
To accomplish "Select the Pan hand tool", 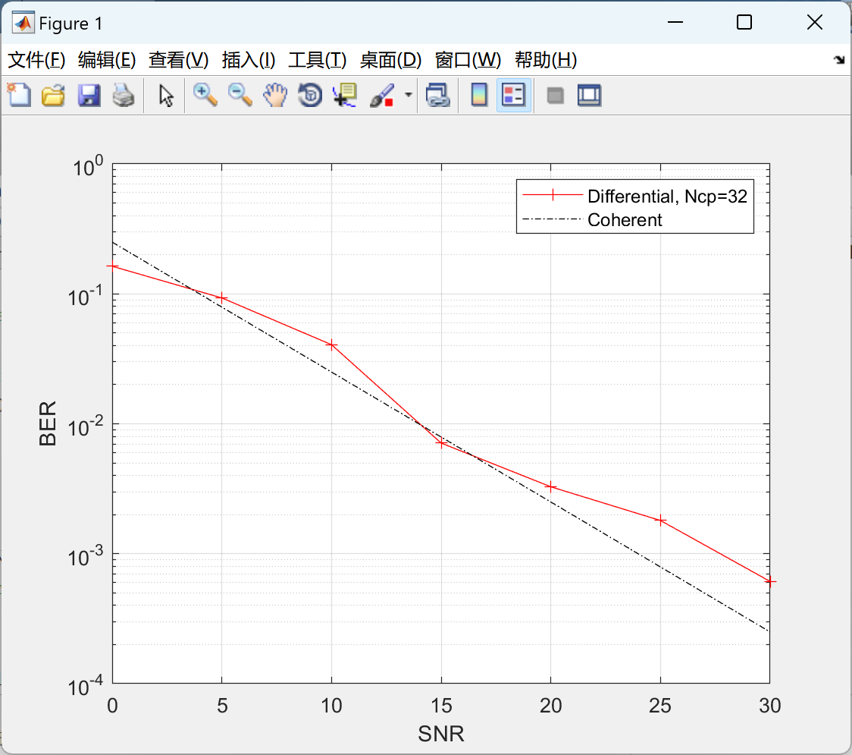I will coord(275,95).
